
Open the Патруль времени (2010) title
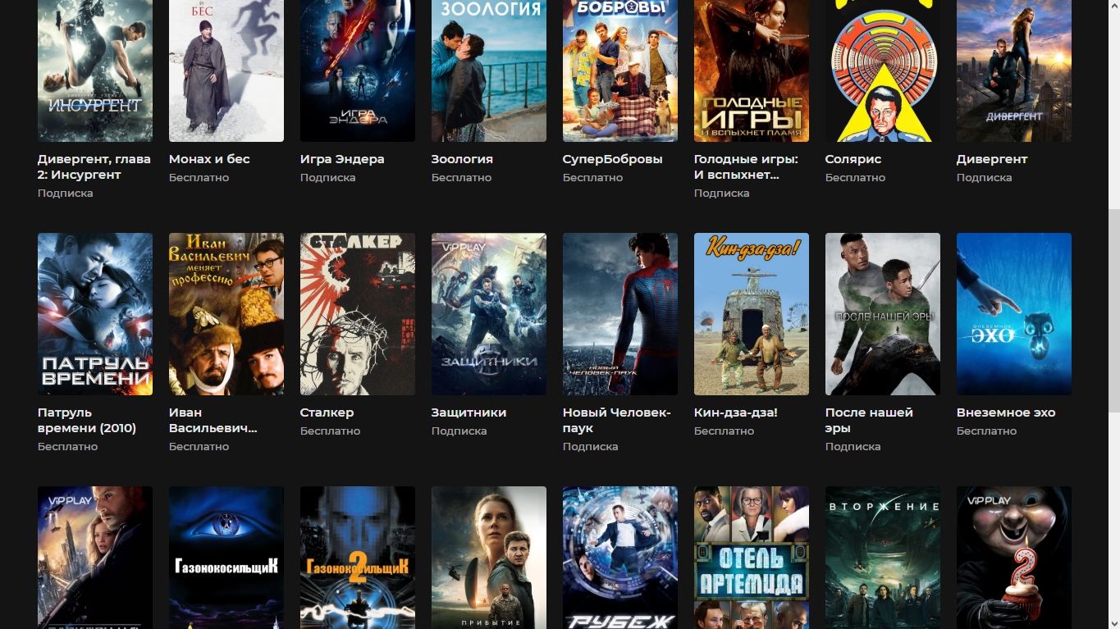87,420
